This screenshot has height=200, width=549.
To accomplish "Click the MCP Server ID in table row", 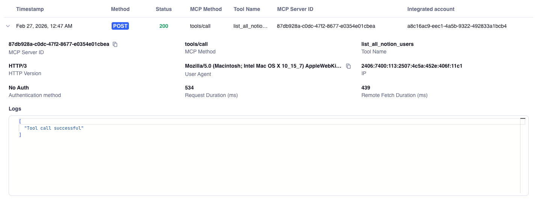I will point(326,26).
